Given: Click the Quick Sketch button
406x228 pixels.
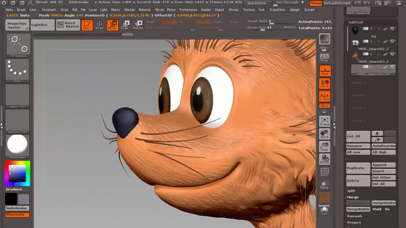Looking at the screenshot, I should coord(68,25).
